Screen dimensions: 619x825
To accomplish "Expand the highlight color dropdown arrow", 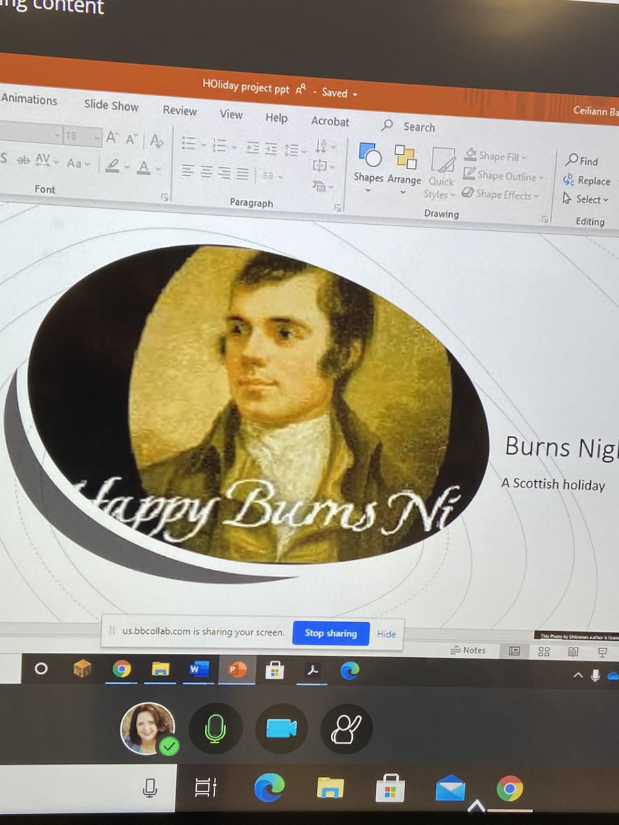I will click(127, 166).
